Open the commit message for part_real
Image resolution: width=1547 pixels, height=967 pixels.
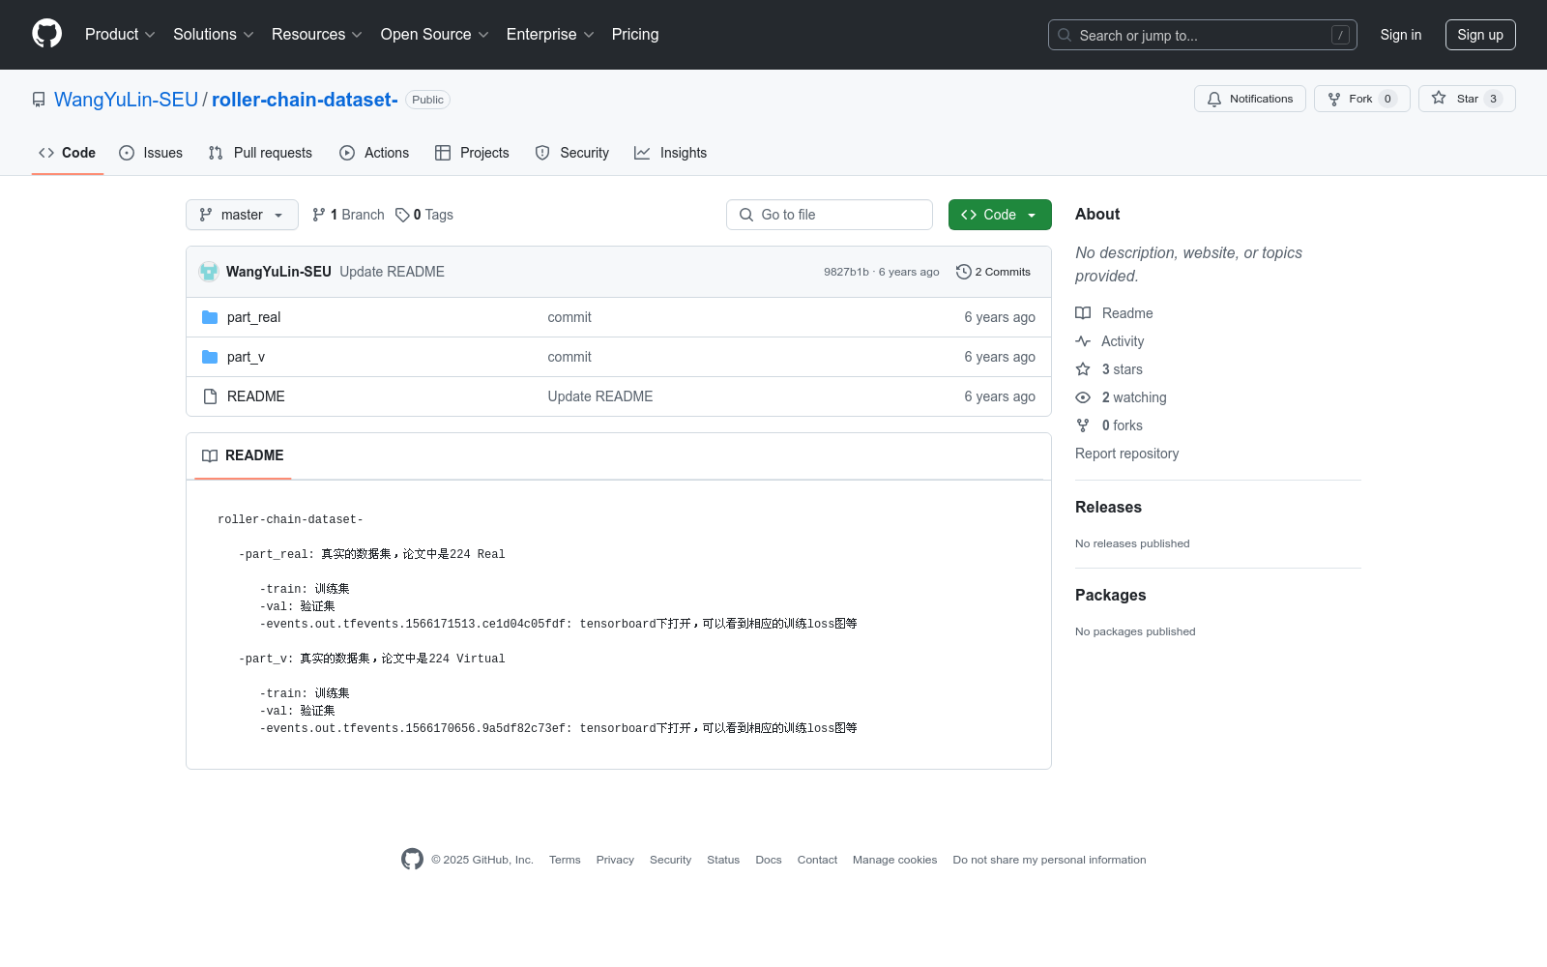569,317
